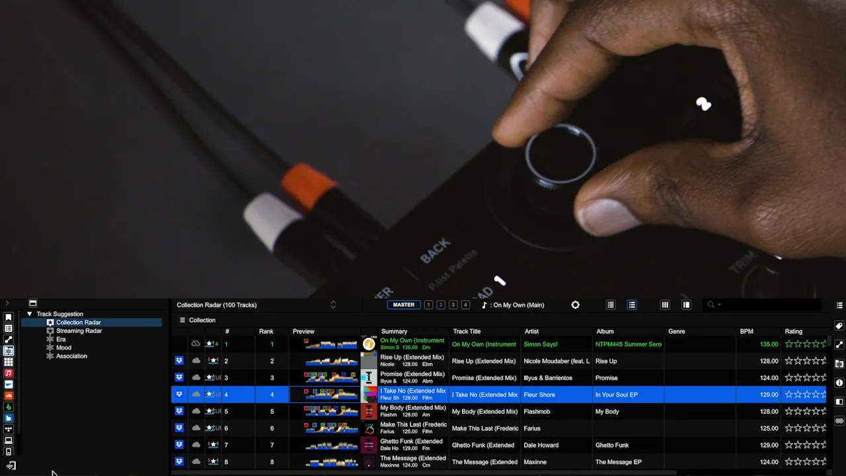This screenshot has height=476, width=846.
Task: Set star rating on Ghetto Funk track
Action: point(805,445)
